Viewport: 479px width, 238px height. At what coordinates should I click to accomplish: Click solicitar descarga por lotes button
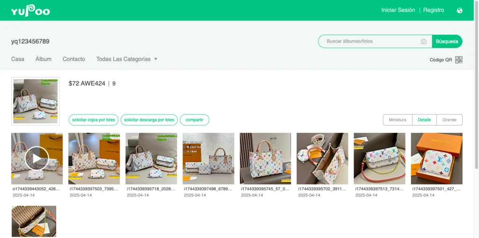(x=149, y=120)
